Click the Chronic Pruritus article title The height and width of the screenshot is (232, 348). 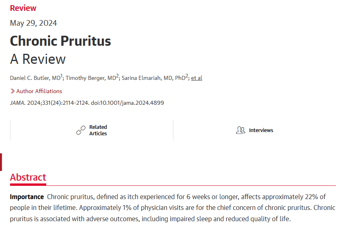(60, 41)
